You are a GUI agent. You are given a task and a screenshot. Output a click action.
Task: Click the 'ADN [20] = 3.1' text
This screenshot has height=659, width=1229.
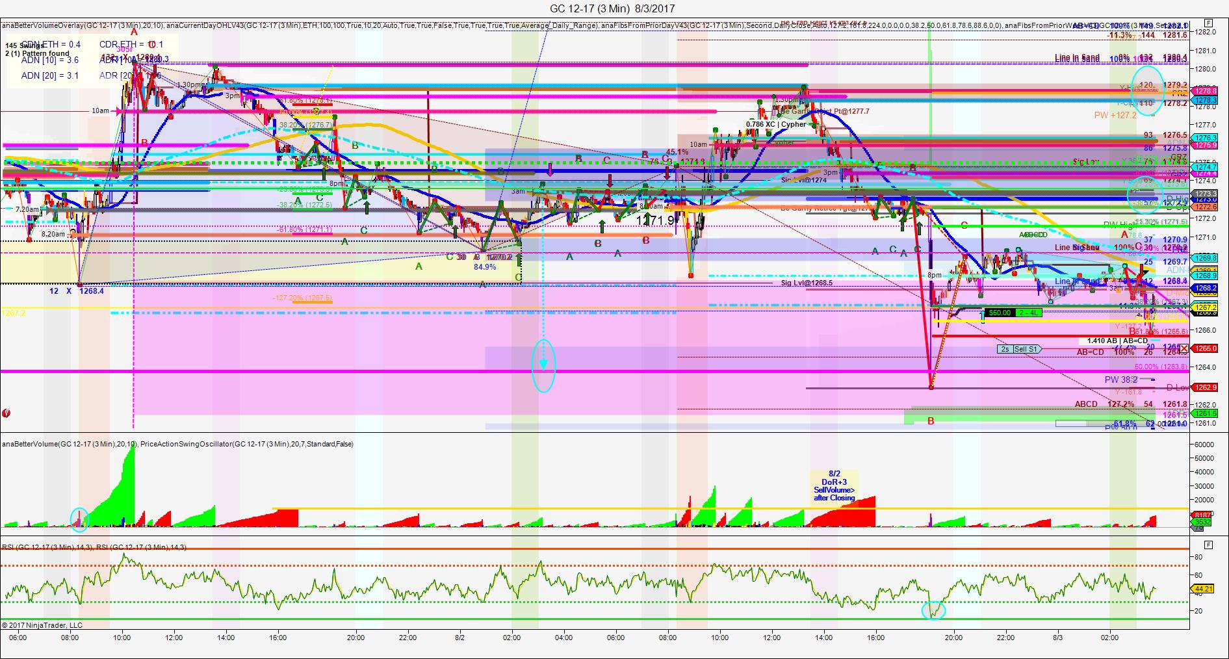pyautogui.click(x=50, y=76)
